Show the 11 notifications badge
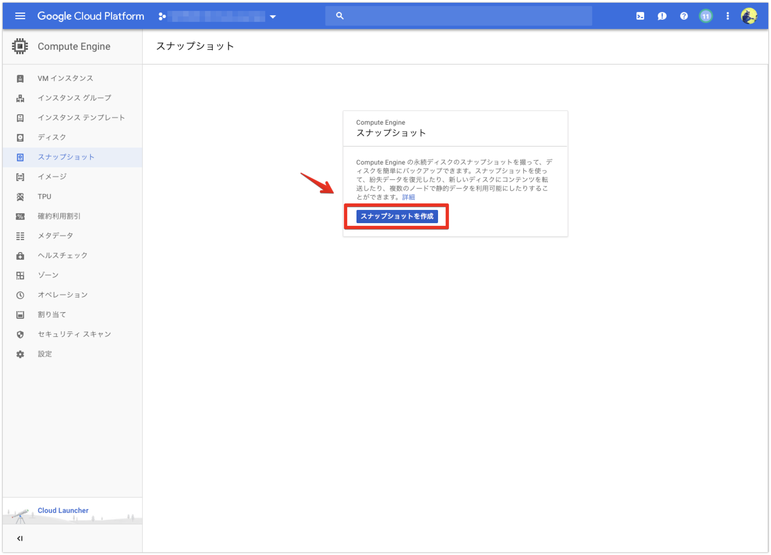 [x=706, y=16]
